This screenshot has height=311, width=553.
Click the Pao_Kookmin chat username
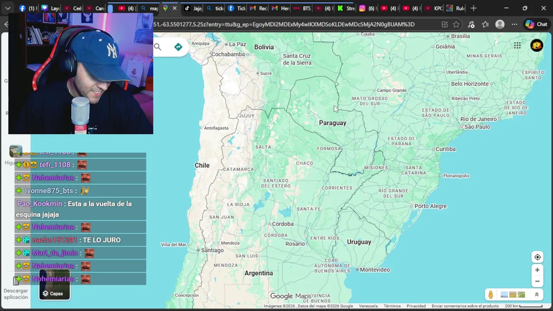pos(40,203)
